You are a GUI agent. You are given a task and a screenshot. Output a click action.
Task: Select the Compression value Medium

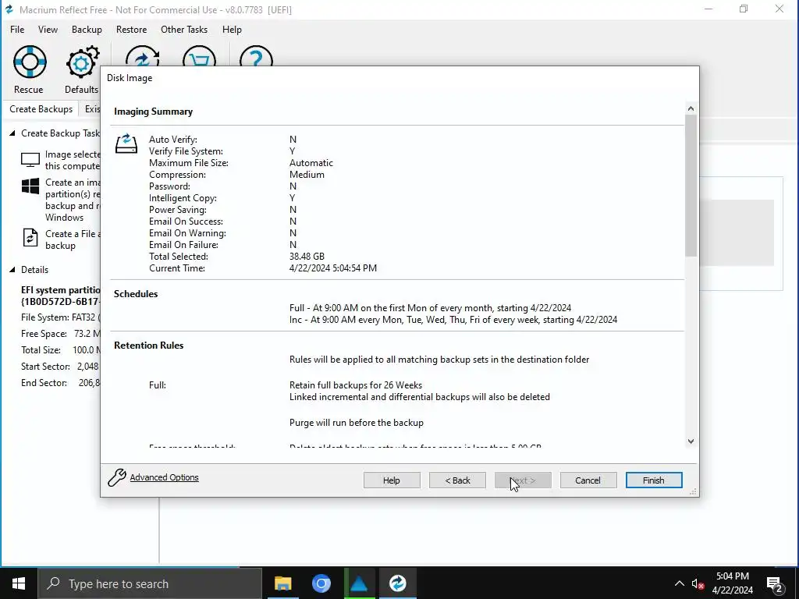[x=307, y=174]
